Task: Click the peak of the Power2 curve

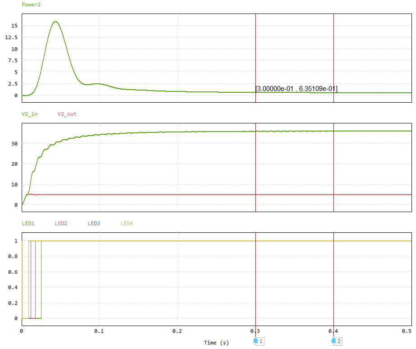Action: (55, 22)
